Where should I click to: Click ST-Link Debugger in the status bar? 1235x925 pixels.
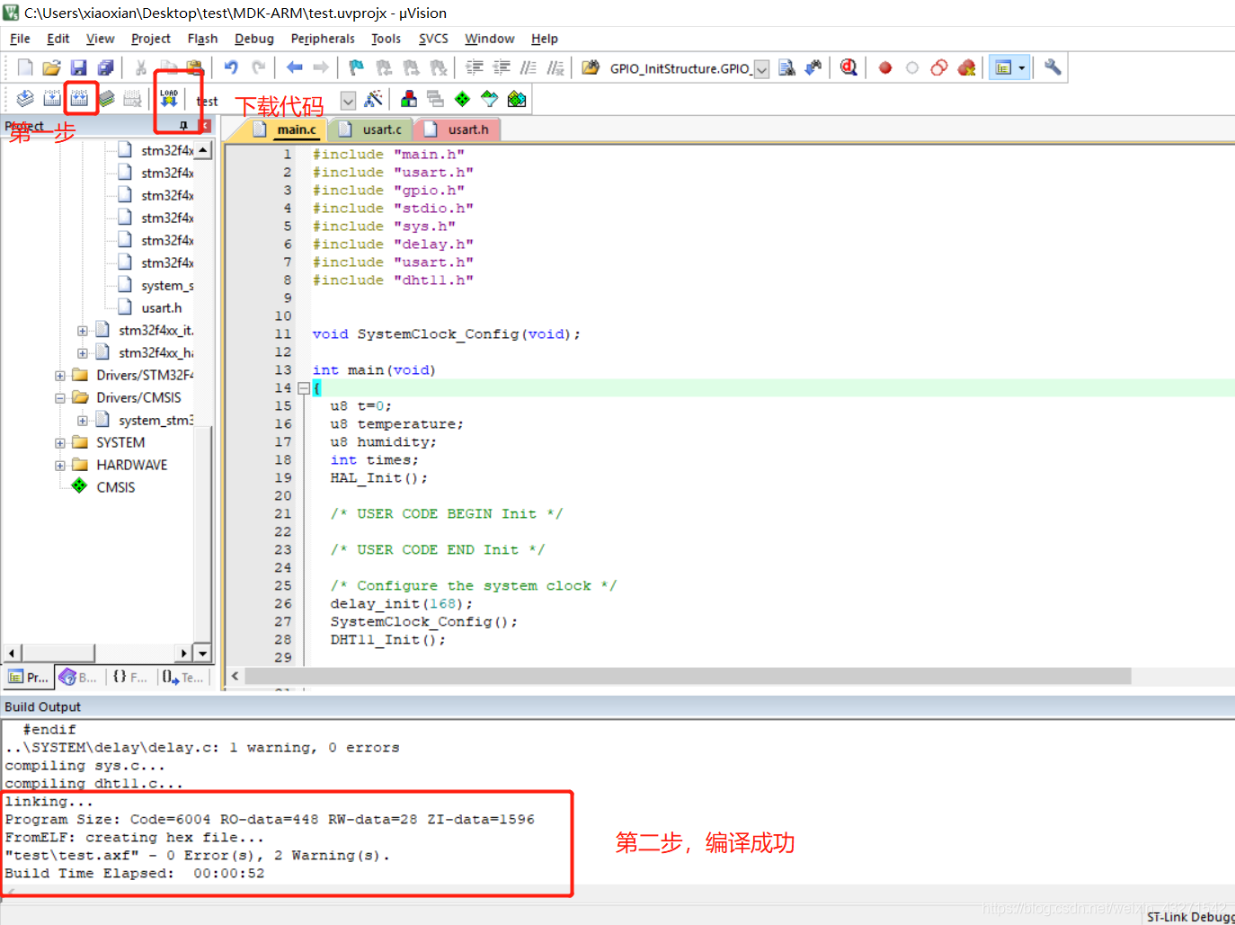point(1188,916)
